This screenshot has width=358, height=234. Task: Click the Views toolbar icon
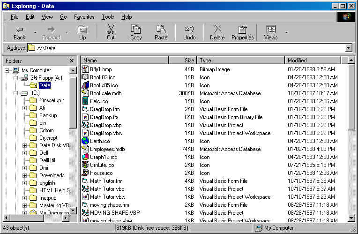point(271,33)
